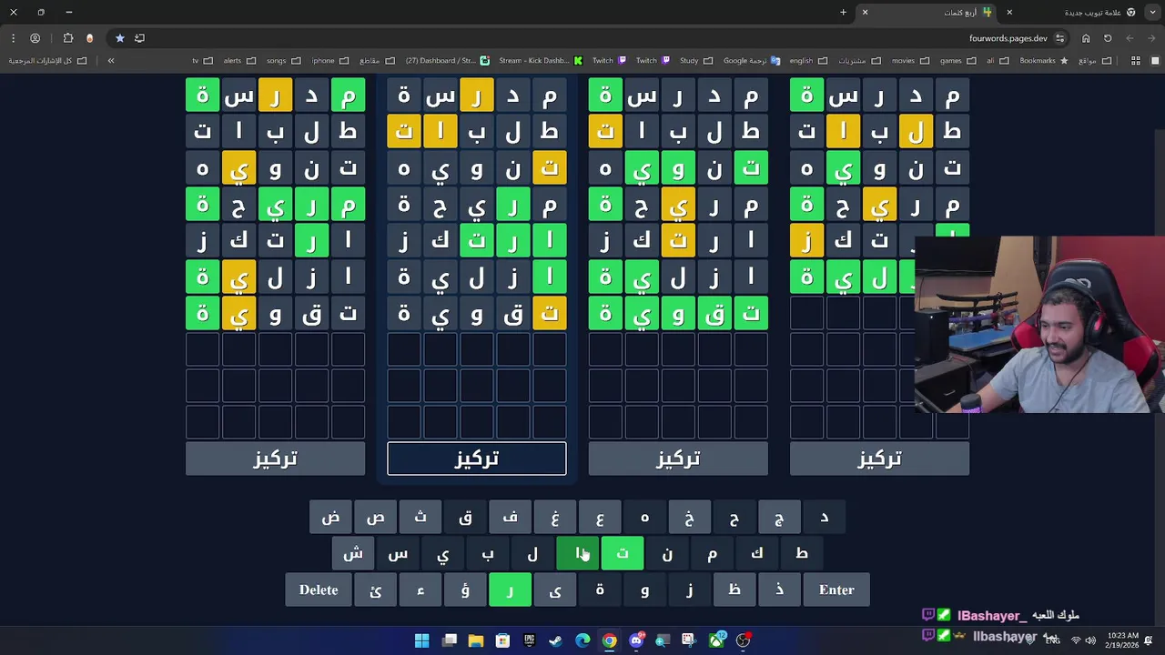Viewport: 1165px width, 655px height.
Task: Open the browser home page icon
Action: pyautogui.click(x=1086, y=38)
